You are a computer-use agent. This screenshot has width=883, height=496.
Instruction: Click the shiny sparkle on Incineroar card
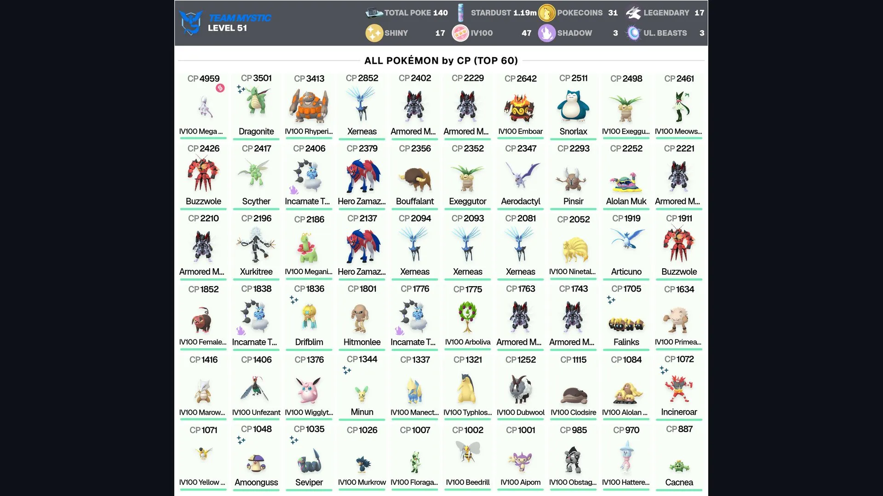(664, 370)
